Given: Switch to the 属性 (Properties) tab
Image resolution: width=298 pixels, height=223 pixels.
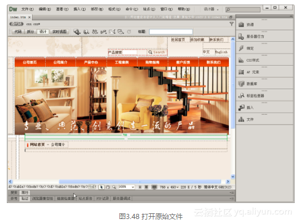Looking at the screenshot, I should (25, 193).
